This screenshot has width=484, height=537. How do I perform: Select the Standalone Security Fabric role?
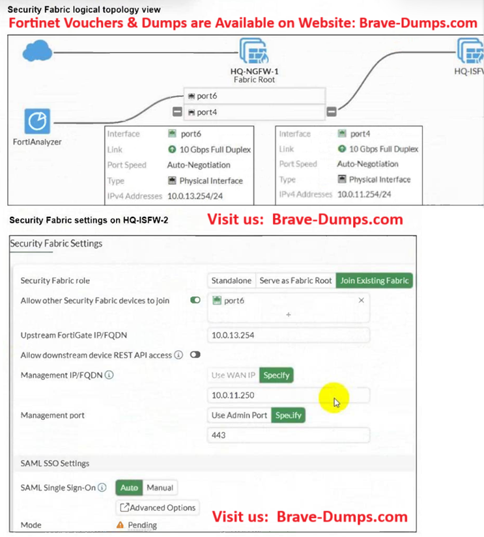pos(231,281)
